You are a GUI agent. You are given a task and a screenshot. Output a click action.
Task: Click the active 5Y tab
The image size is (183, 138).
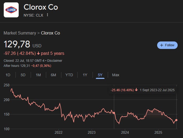(x=100, y=75)
